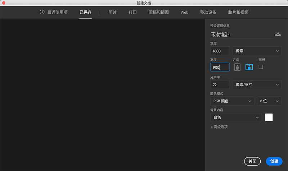Click the 创建 button
This screenshot has width=288, height=171.
point(274,161)
